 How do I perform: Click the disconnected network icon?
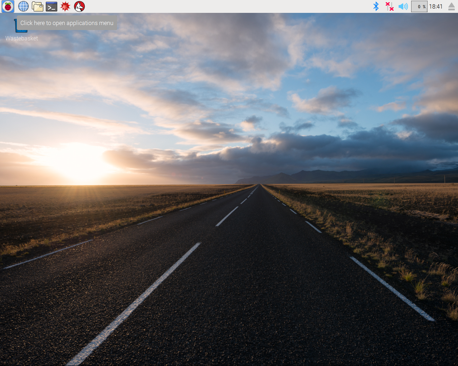[x=389, y=6]
